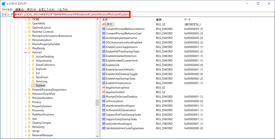
Task: Sort values by データ column header
Action: click(x=217, y=20)
